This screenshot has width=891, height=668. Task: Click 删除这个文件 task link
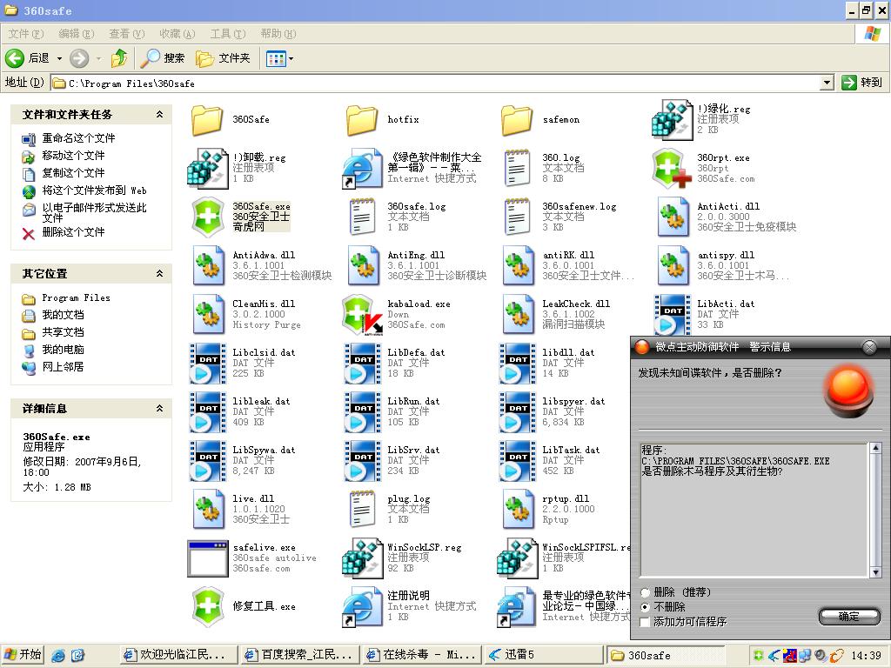73,232
